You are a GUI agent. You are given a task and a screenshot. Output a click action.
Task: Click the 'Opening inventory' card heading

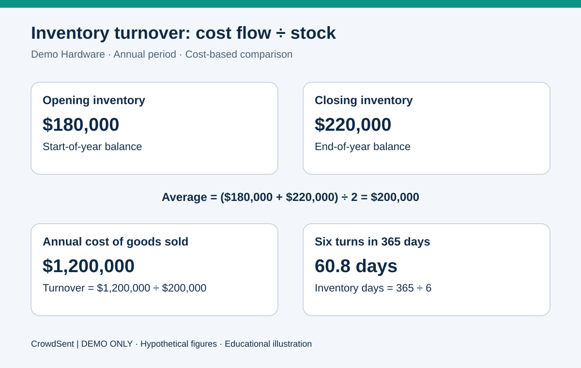click(94, 100)
